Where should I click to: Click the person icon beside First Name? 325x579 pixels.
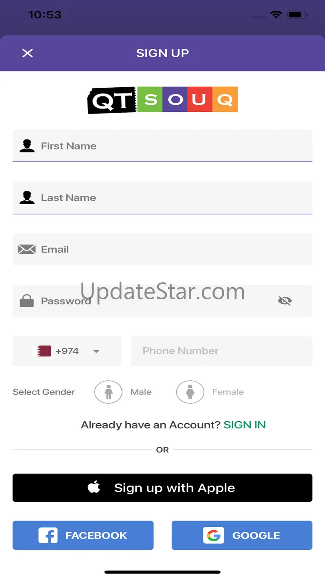click(27, 146)
